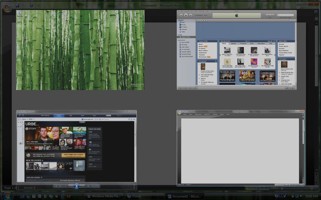321x200 pixels.
Task: Open Audiobooks in the iTunes Store list
Action: pos(203,53)
